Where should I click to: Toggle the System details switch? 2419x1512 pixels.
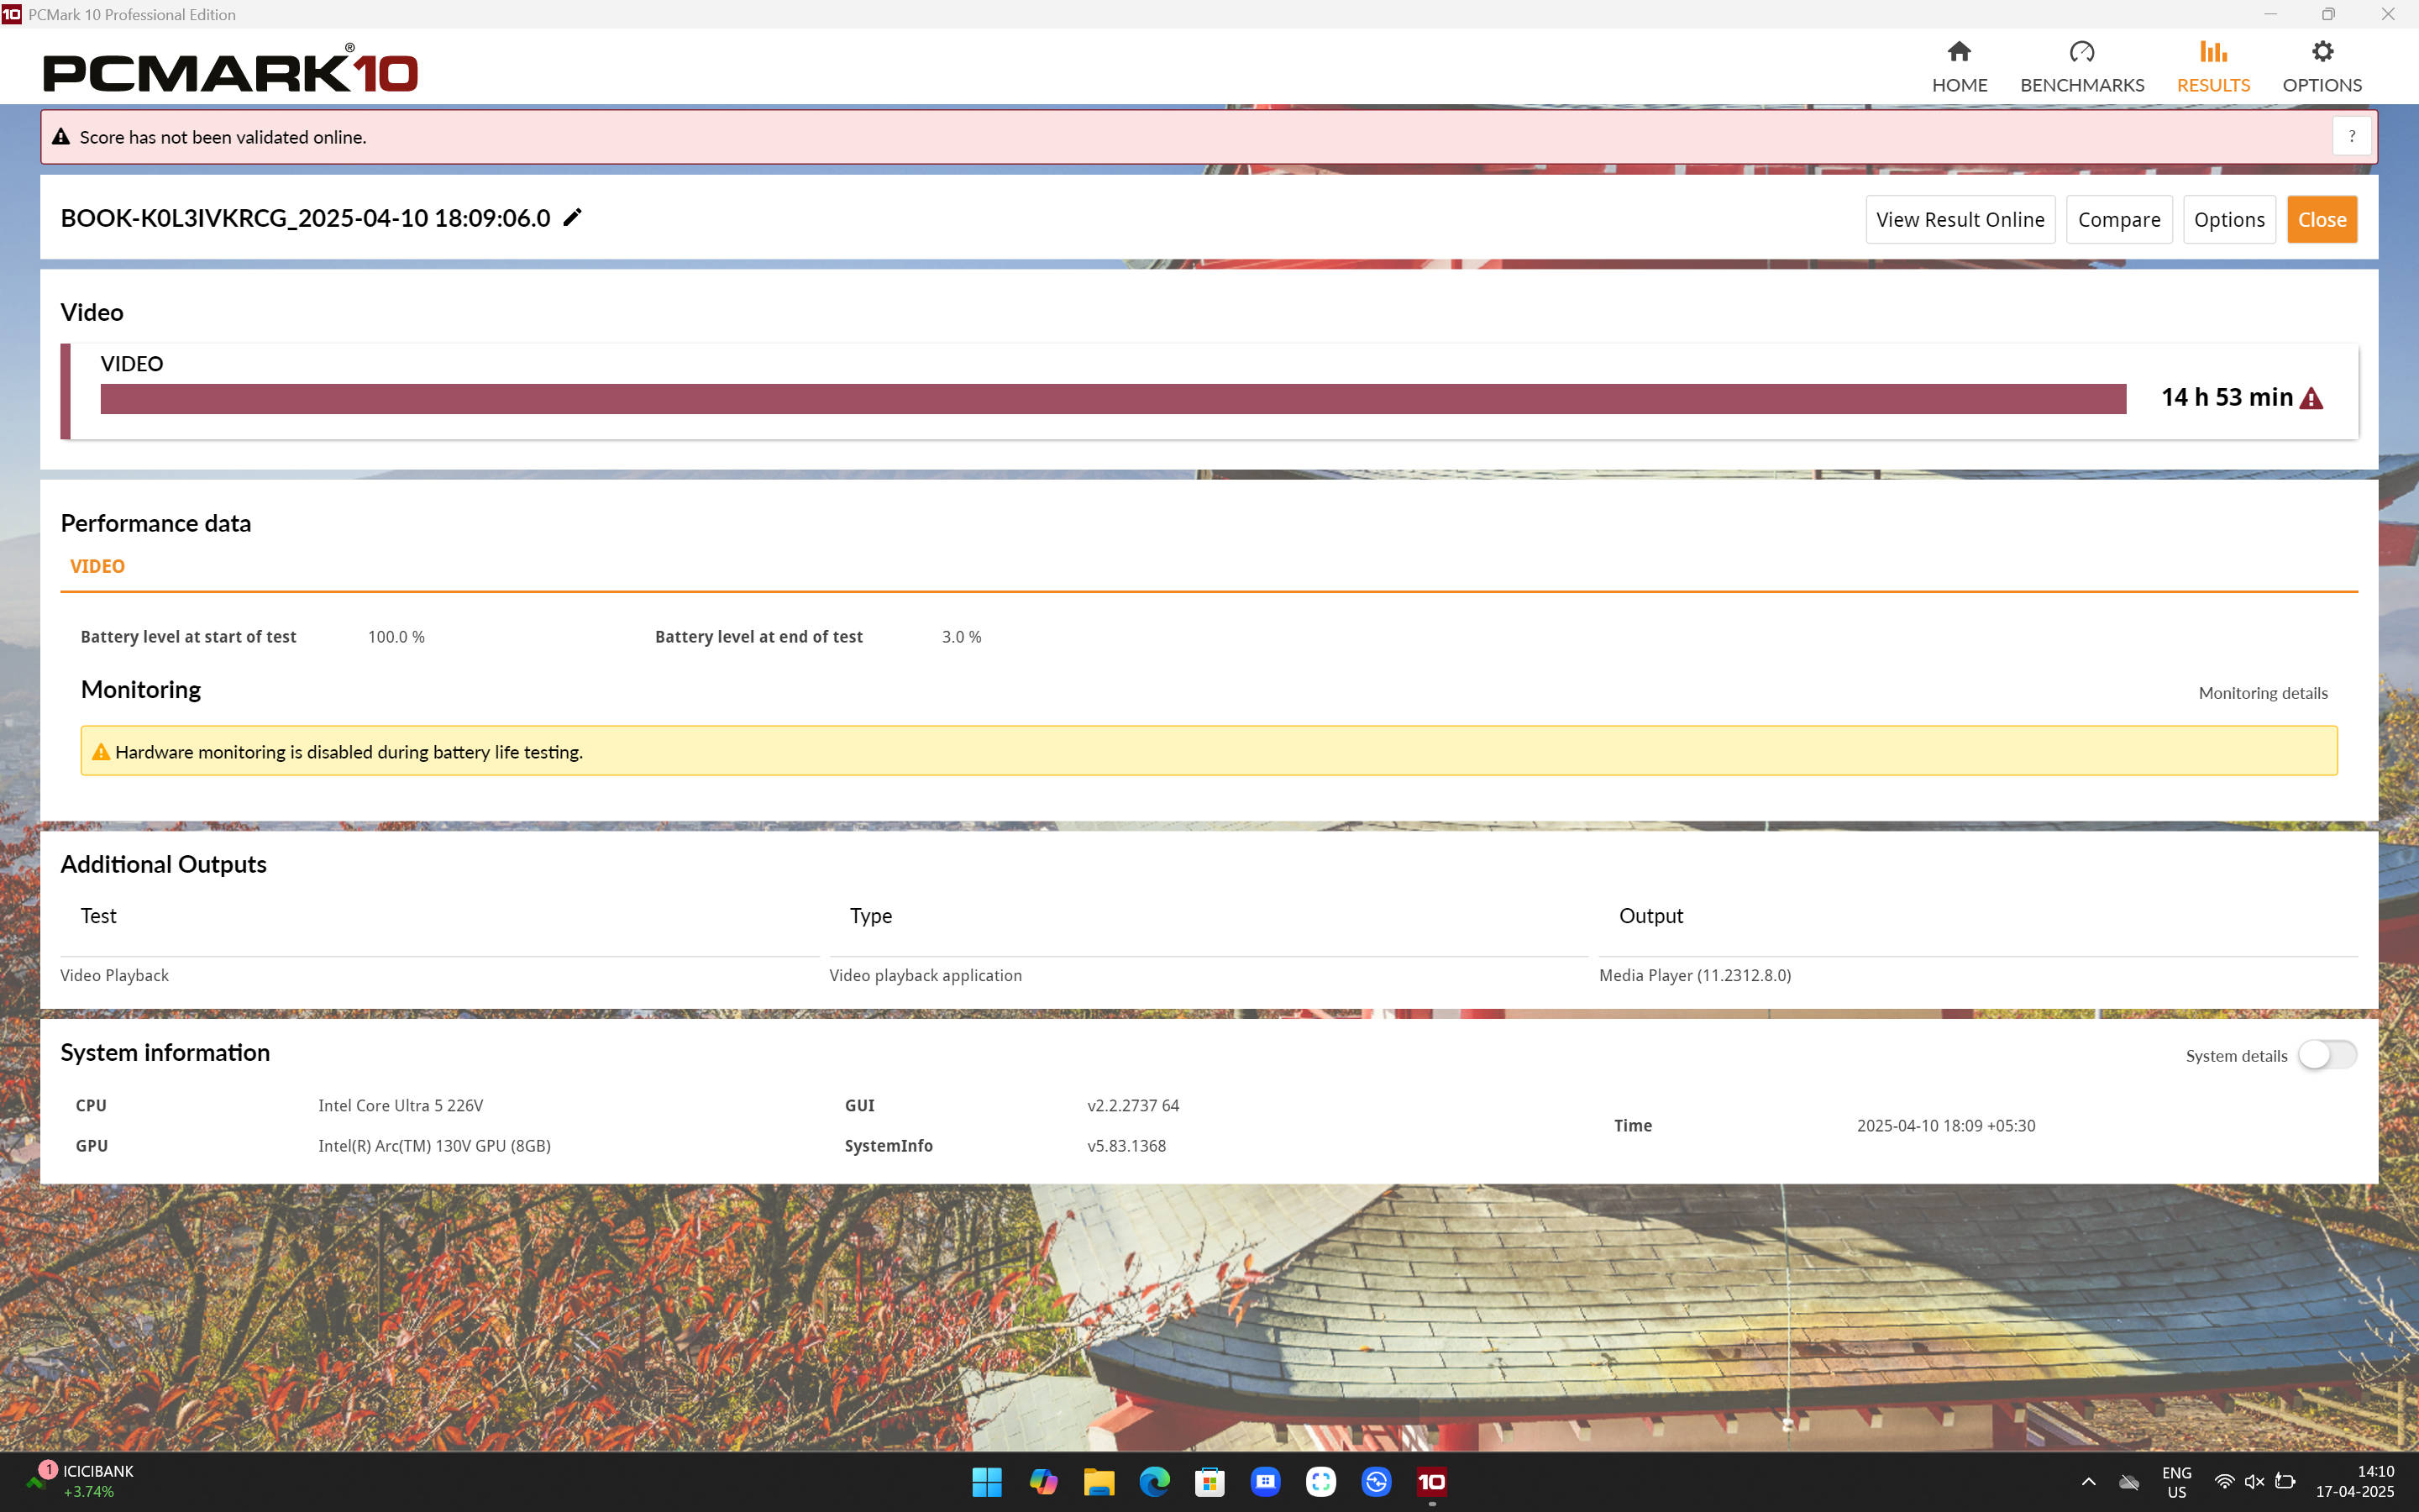point(2326,1055)
